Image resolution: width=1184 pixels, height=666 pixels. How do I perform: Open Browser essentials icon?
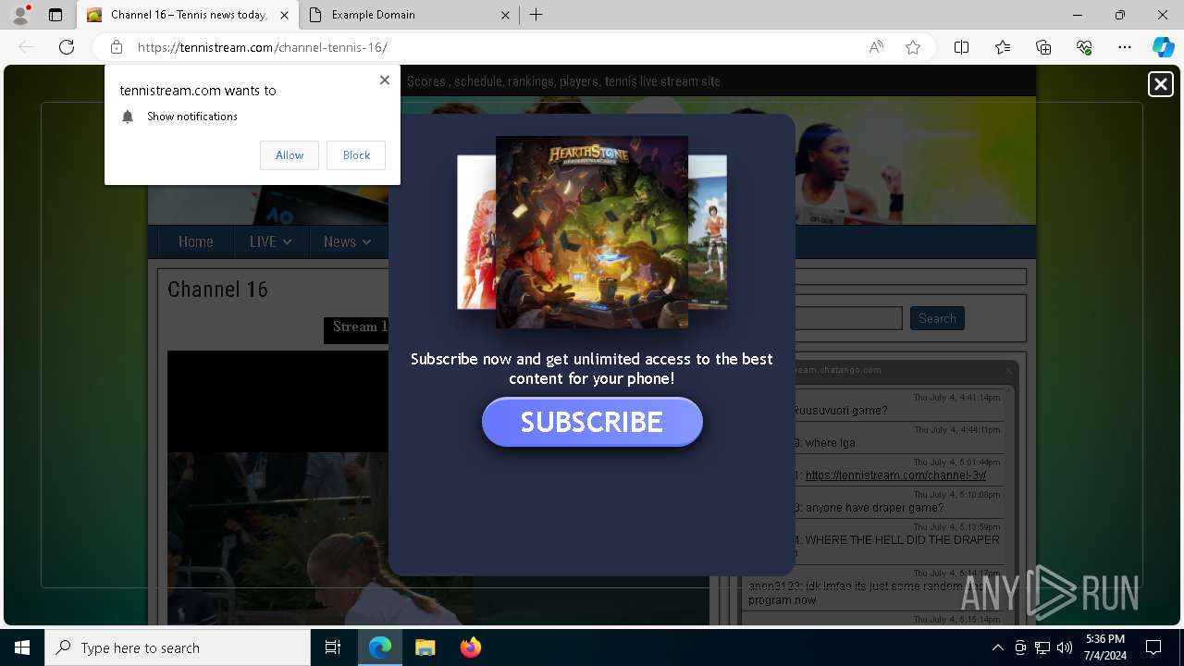[x=1084, y=47]
